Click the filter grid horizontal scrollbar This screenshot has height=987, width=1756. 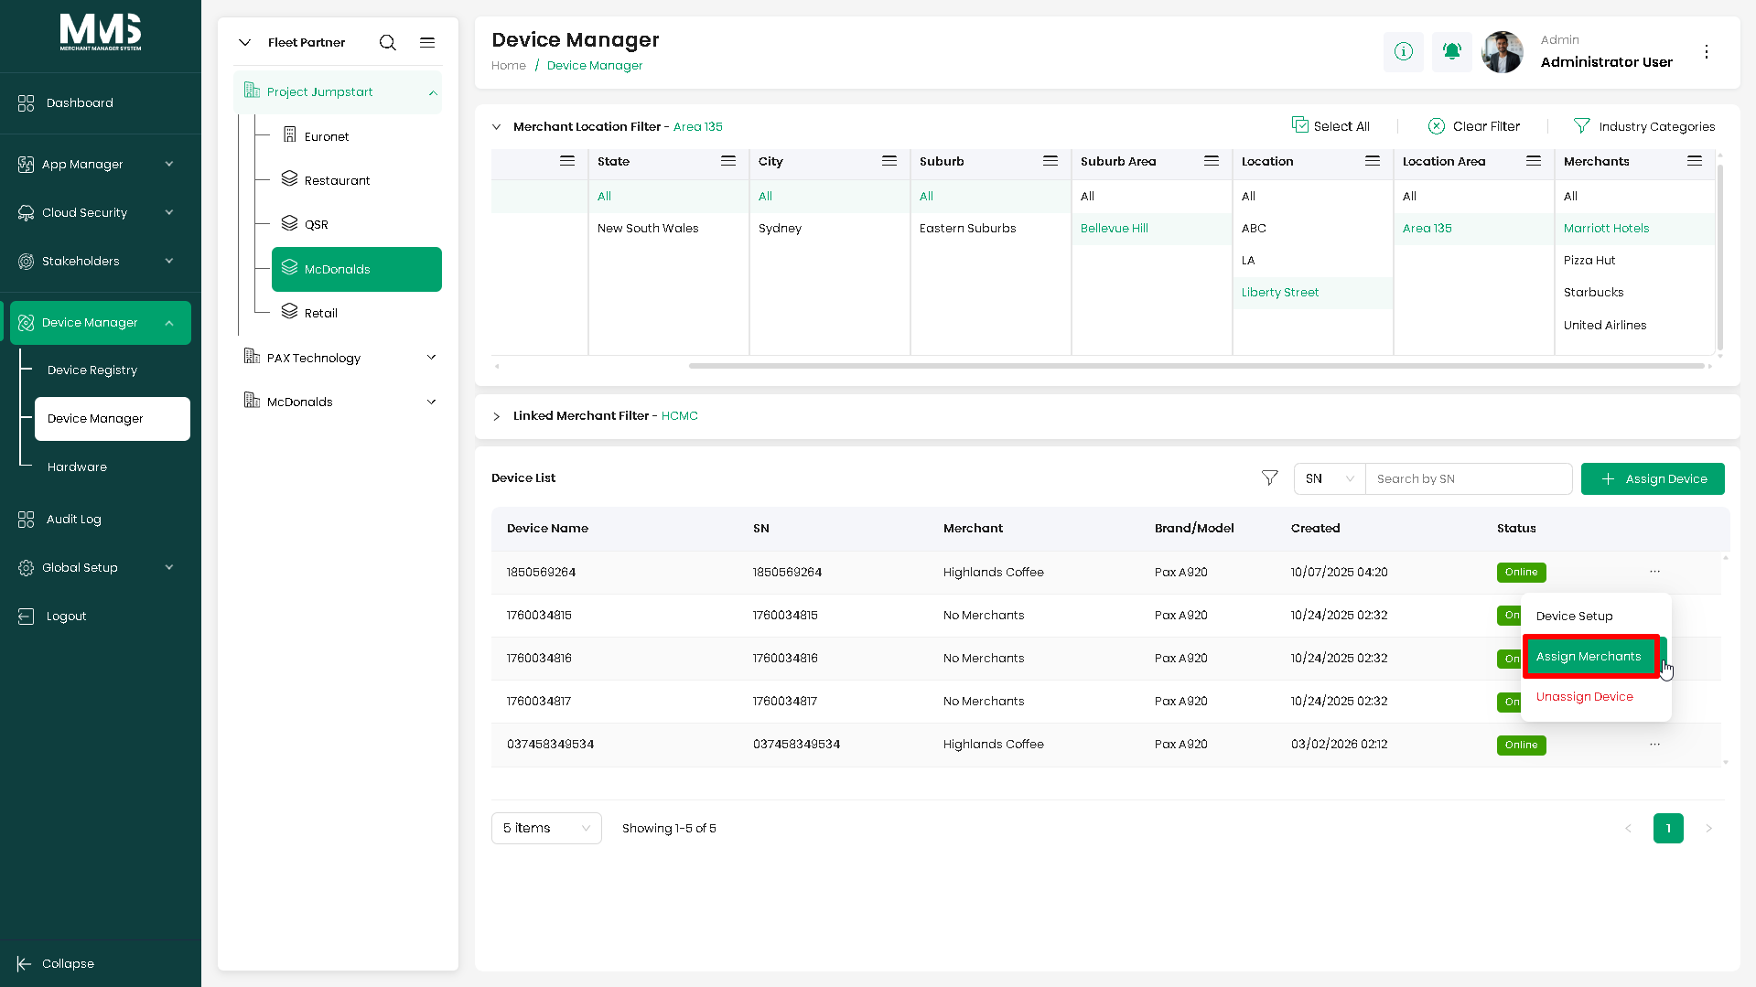coord(1196,366)
